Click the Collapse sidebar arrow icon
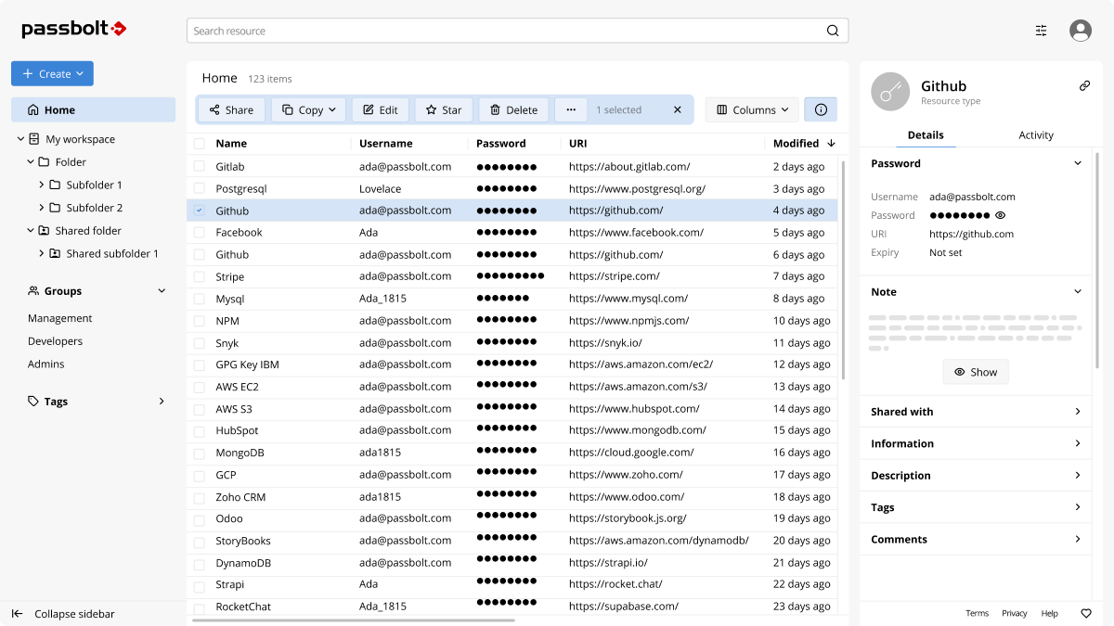 (x=17, y=614)
